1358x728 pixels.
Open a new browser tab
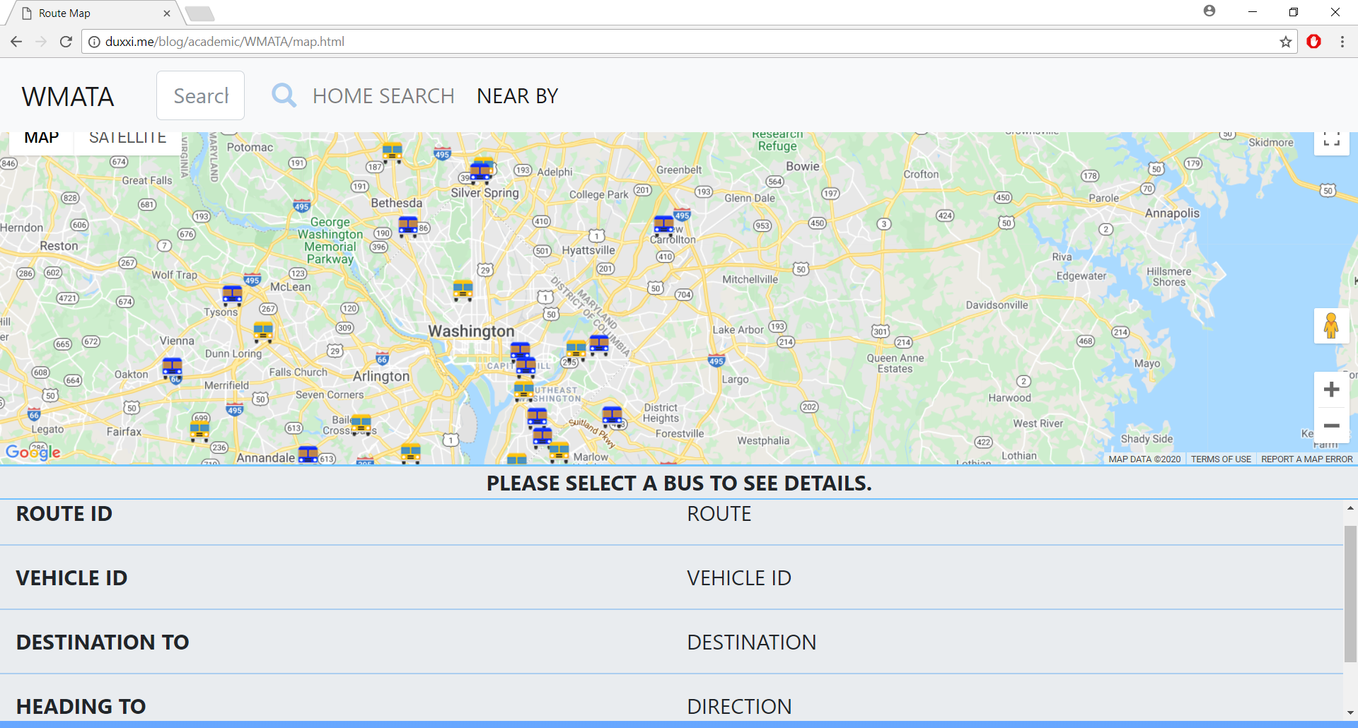(200, 13)
